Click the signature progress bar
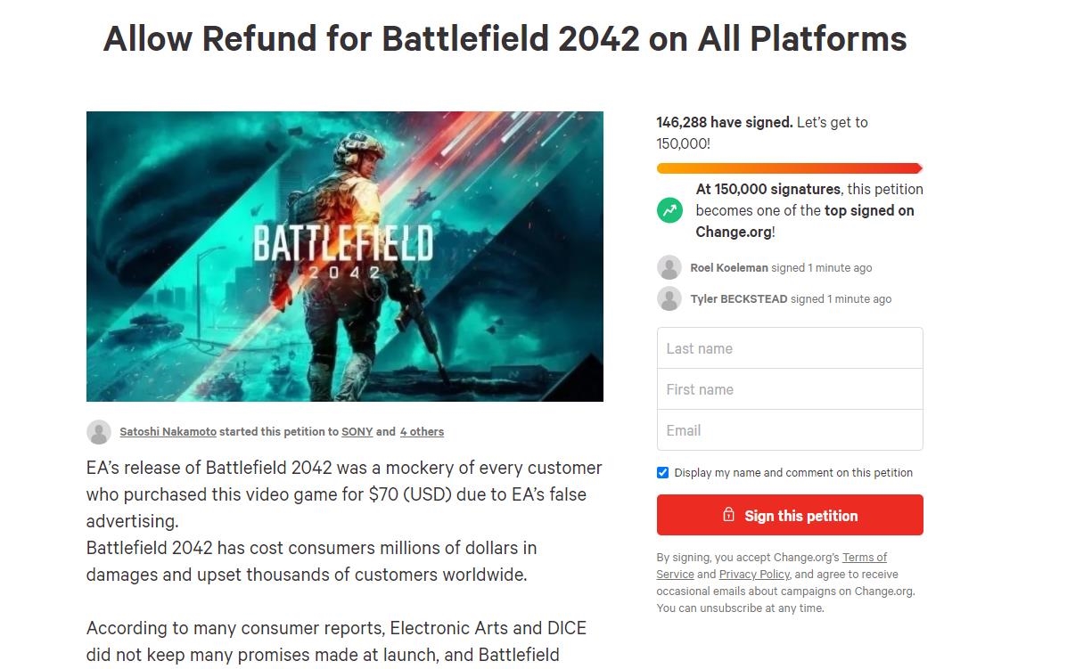Viewport: 1067px width, 669px height. [789, 168]
